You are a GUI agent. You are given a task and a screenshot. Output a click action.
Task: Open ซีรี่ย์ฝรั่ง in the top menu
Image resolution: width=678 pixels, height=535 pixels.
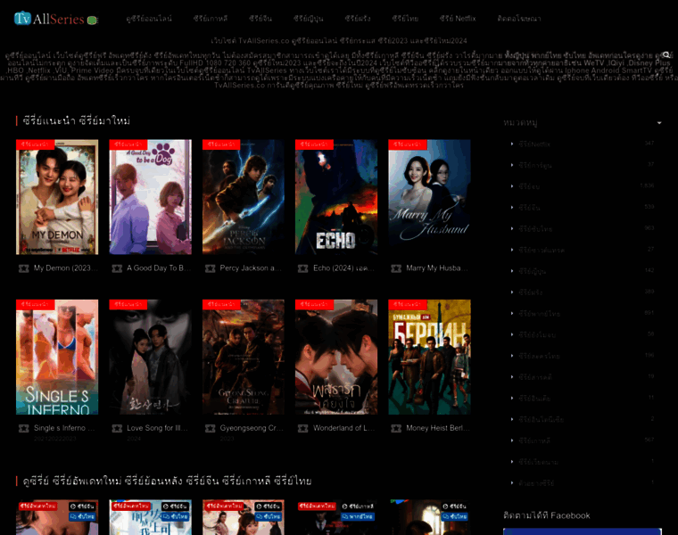pyautogui.click(x=358, y=19)
